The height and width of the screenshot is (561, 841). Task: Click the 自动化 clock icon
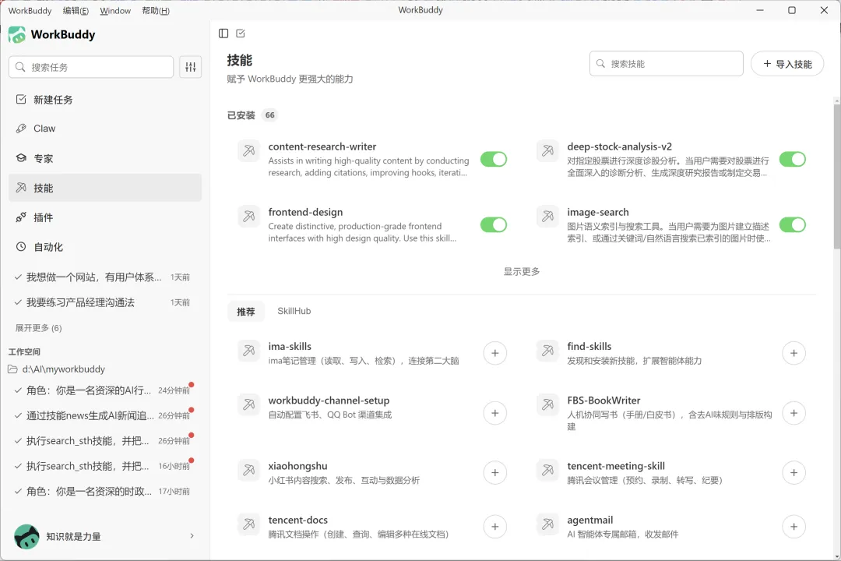pos(21,246)
